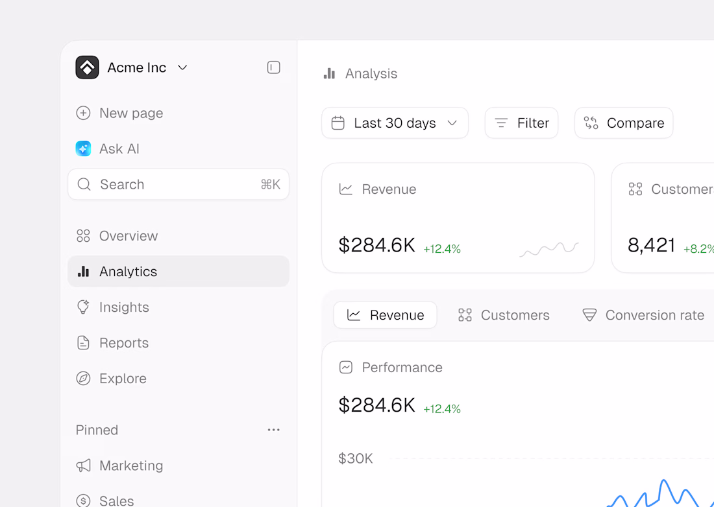
Task: Click the +12.4% change under Performance
Action: click(442, 409)
